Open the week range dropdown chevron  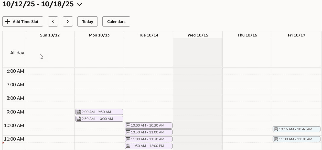click(x=79, y=4)
